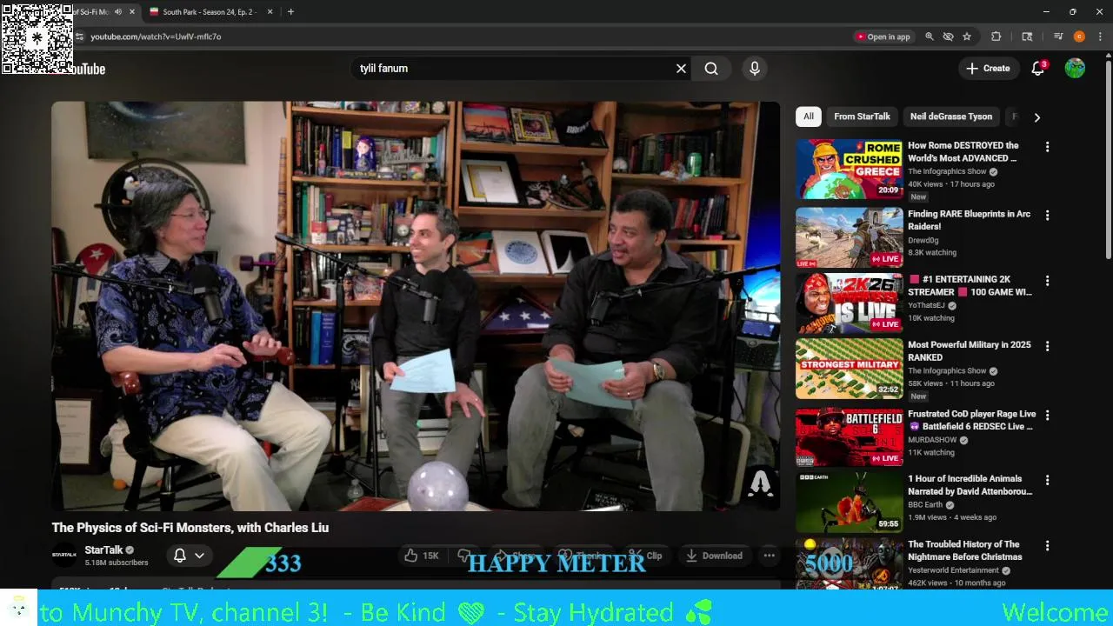The width and height of the screenshot is (1113, 626).
Task: Open the Battlefield 6 live thumbnail
Action: (x=849, y=437)
